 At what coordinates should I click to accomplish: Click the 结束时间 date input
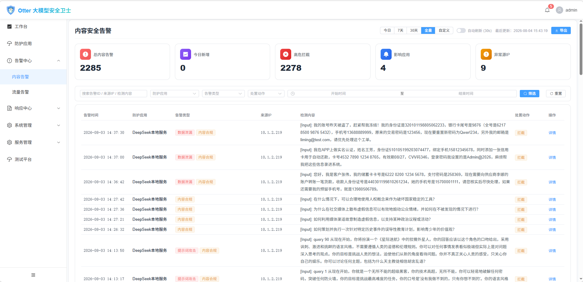(466, 94)
